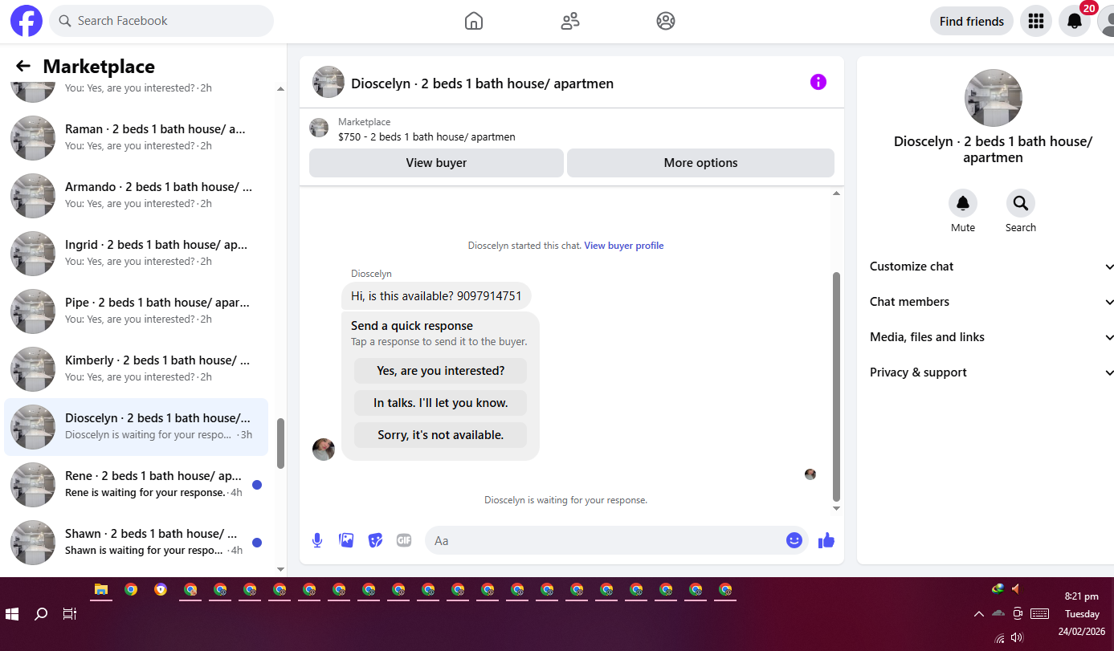Open the Menu grid icon
1114x651 pixels.
pos(1036,21)
